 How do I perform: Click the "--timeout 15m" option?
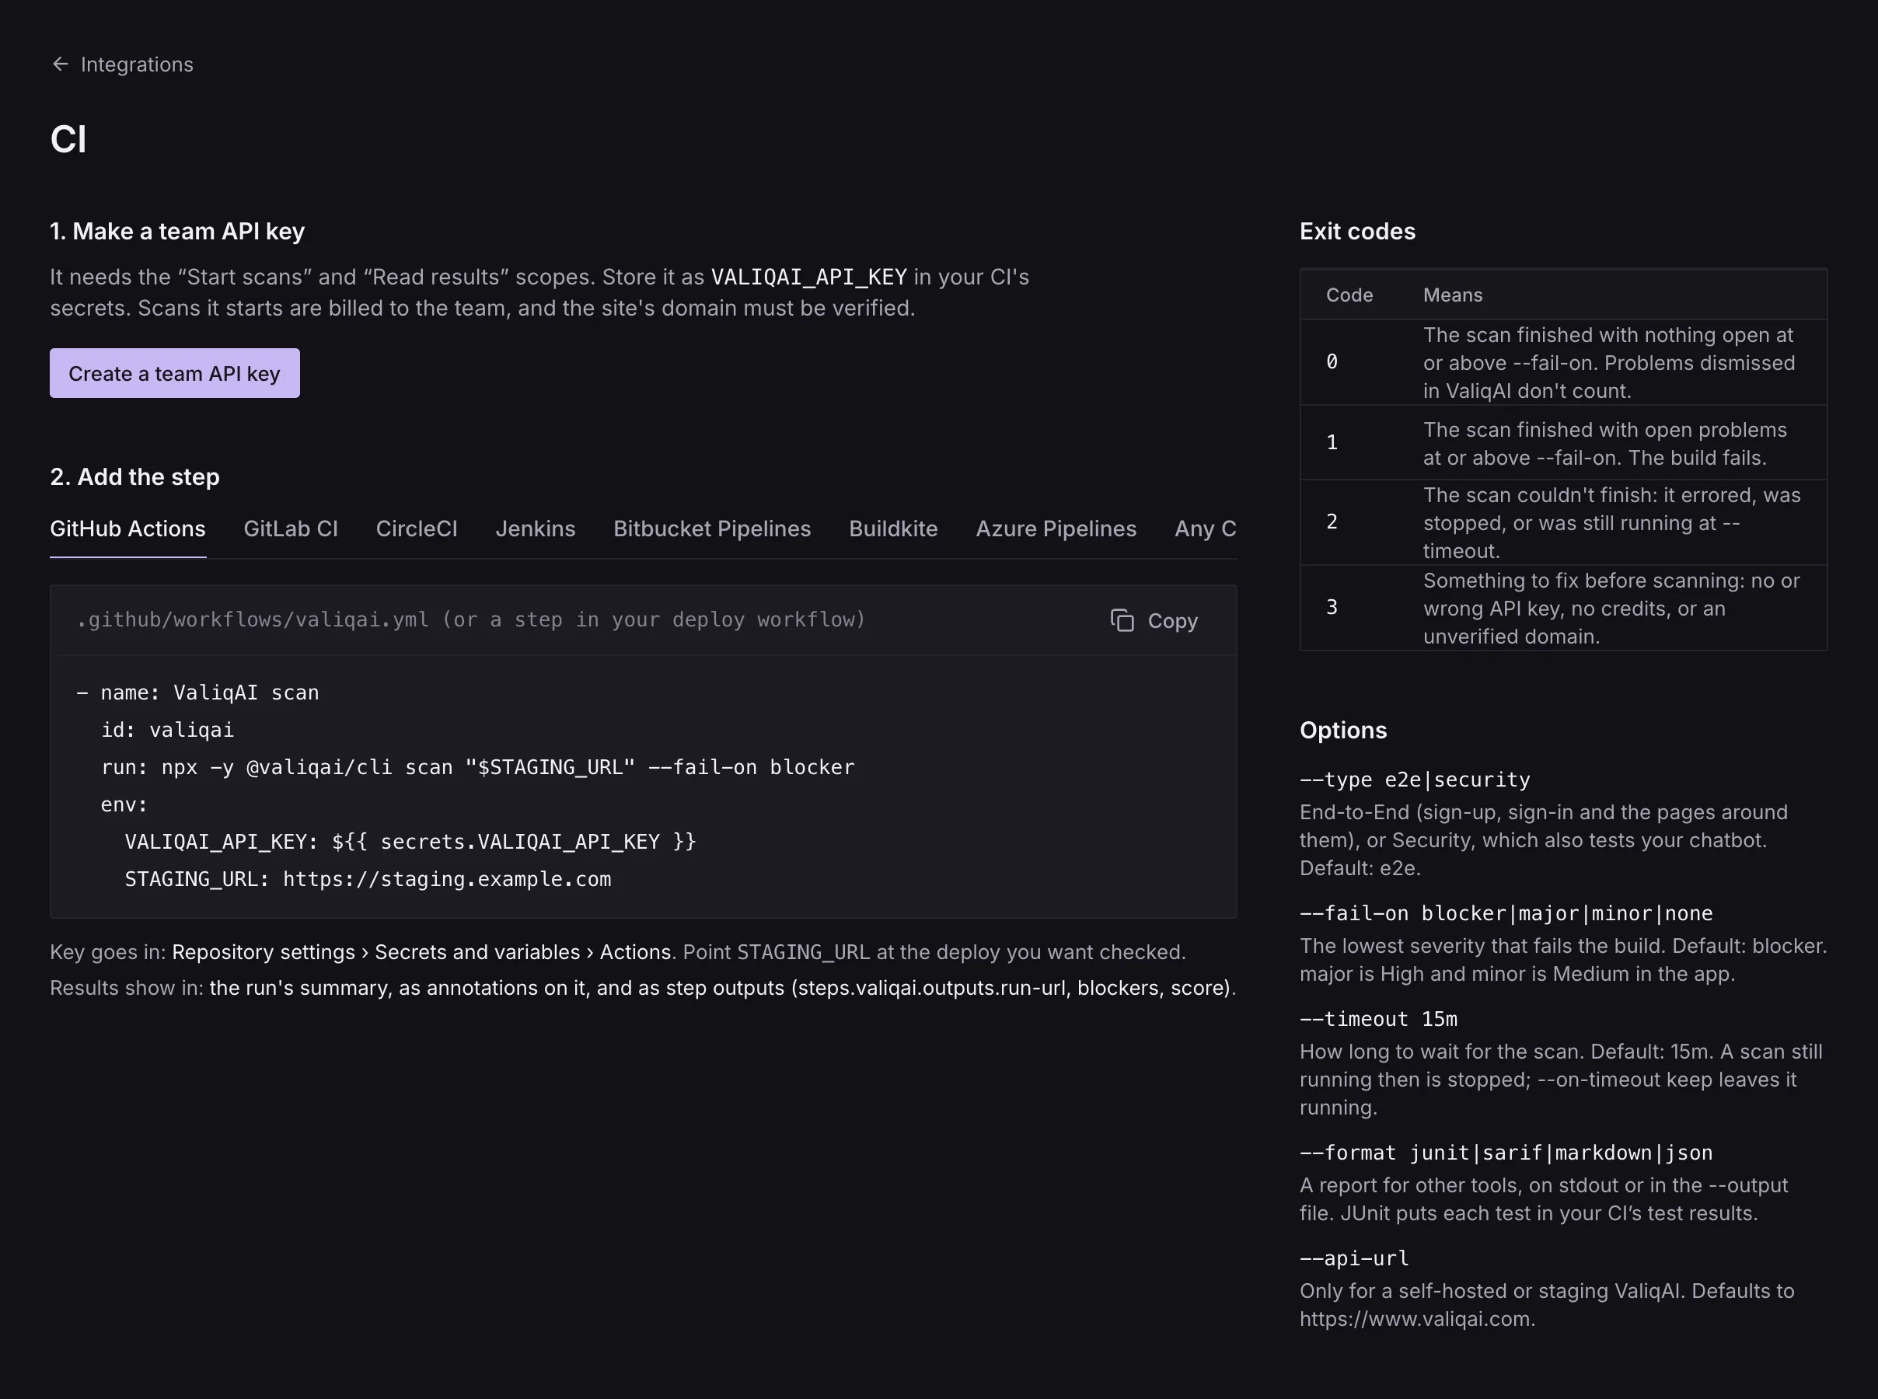click(x=1378, y=1020)
